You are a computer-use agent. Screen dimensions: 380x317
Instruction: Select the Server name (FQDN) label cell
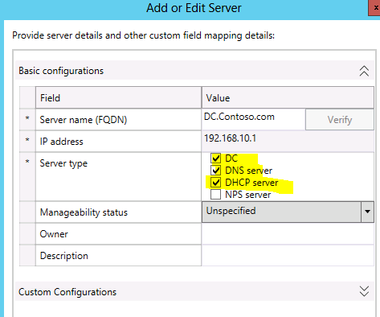pos(118,120)
